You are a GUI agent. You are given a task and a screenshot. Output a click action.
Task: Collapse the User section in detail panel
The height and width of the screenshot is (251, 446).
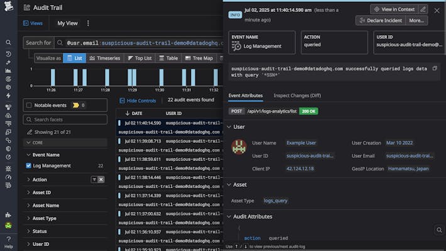coord(229,127)
